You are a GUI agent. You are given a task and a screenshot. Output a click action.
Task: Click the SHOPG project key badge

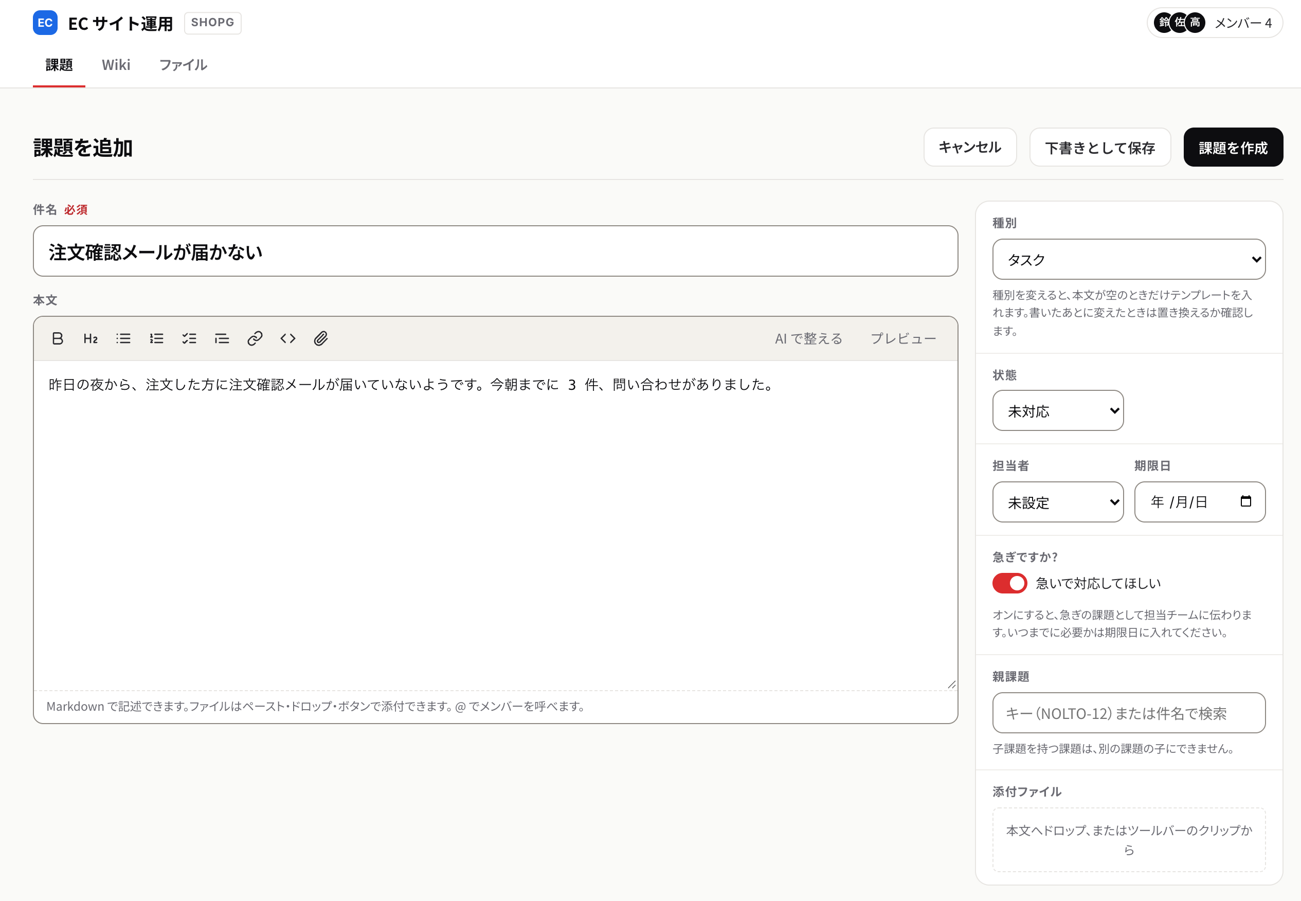(213, 23)
